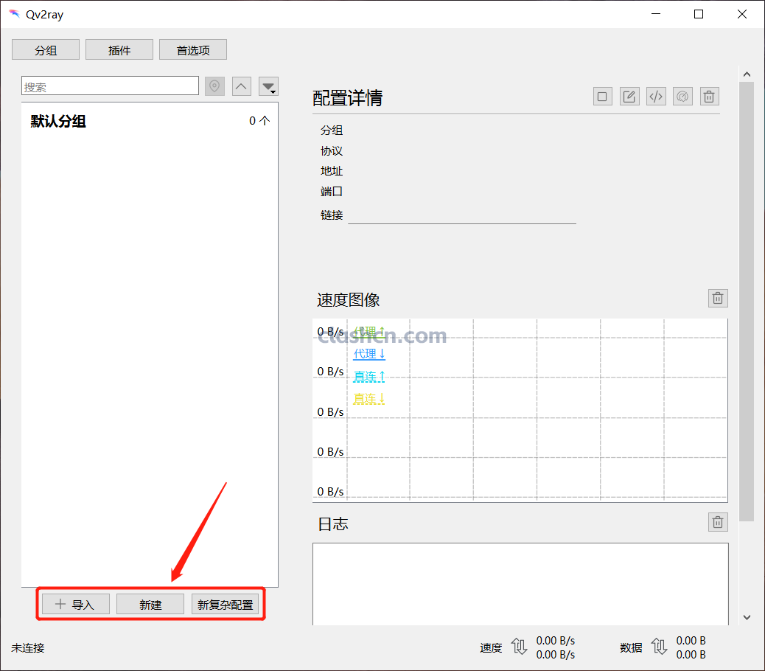765x671 pixels.
Task: Click the scrollbar down arrow on right
Action: coord(747,617)
